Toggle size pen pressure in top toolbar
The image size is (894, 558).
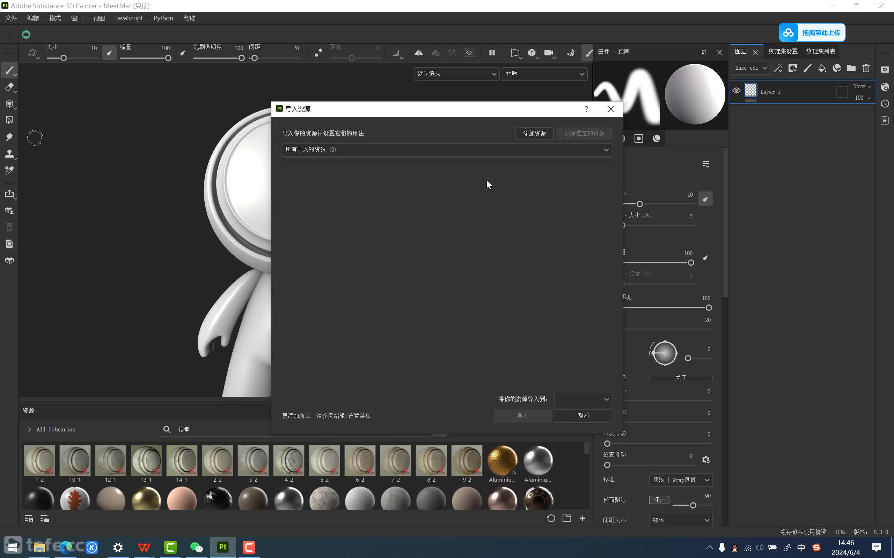(109, 53)
